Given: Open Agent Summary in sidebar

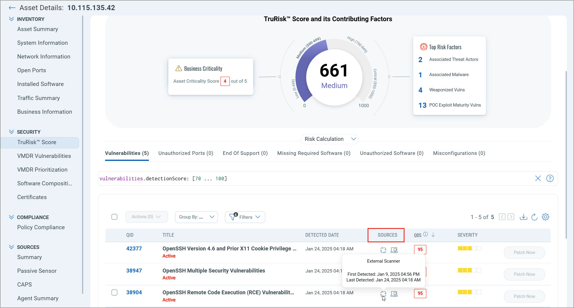Looking at the screenshot, I should [38, 298].
